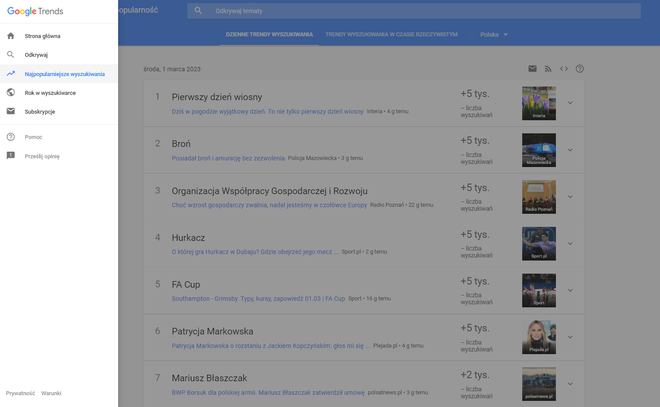Screen dimensions: 660x407
Task: Open the Southampton - Grimsby article link
Action: 258,299
